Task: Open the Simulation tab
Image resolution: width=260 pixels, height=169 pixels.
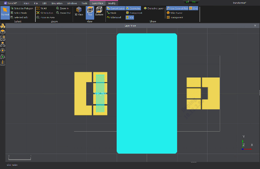Action: (57, 3)
